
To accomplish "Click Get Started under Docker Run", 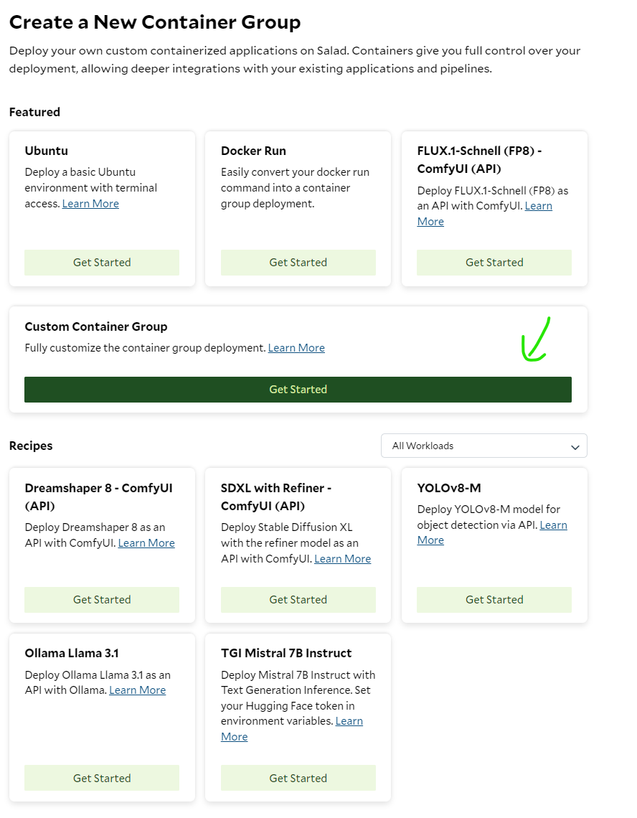I will click(298, 263).
